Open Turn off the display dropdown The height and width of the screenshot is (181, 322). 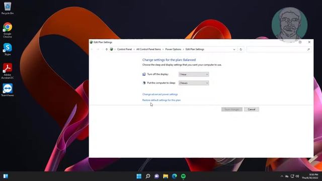pyautogui.click(x=194, y=74)
